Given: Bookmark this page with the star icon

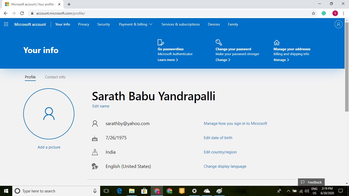Looking at the screenshot, I should tap(313, 13).
